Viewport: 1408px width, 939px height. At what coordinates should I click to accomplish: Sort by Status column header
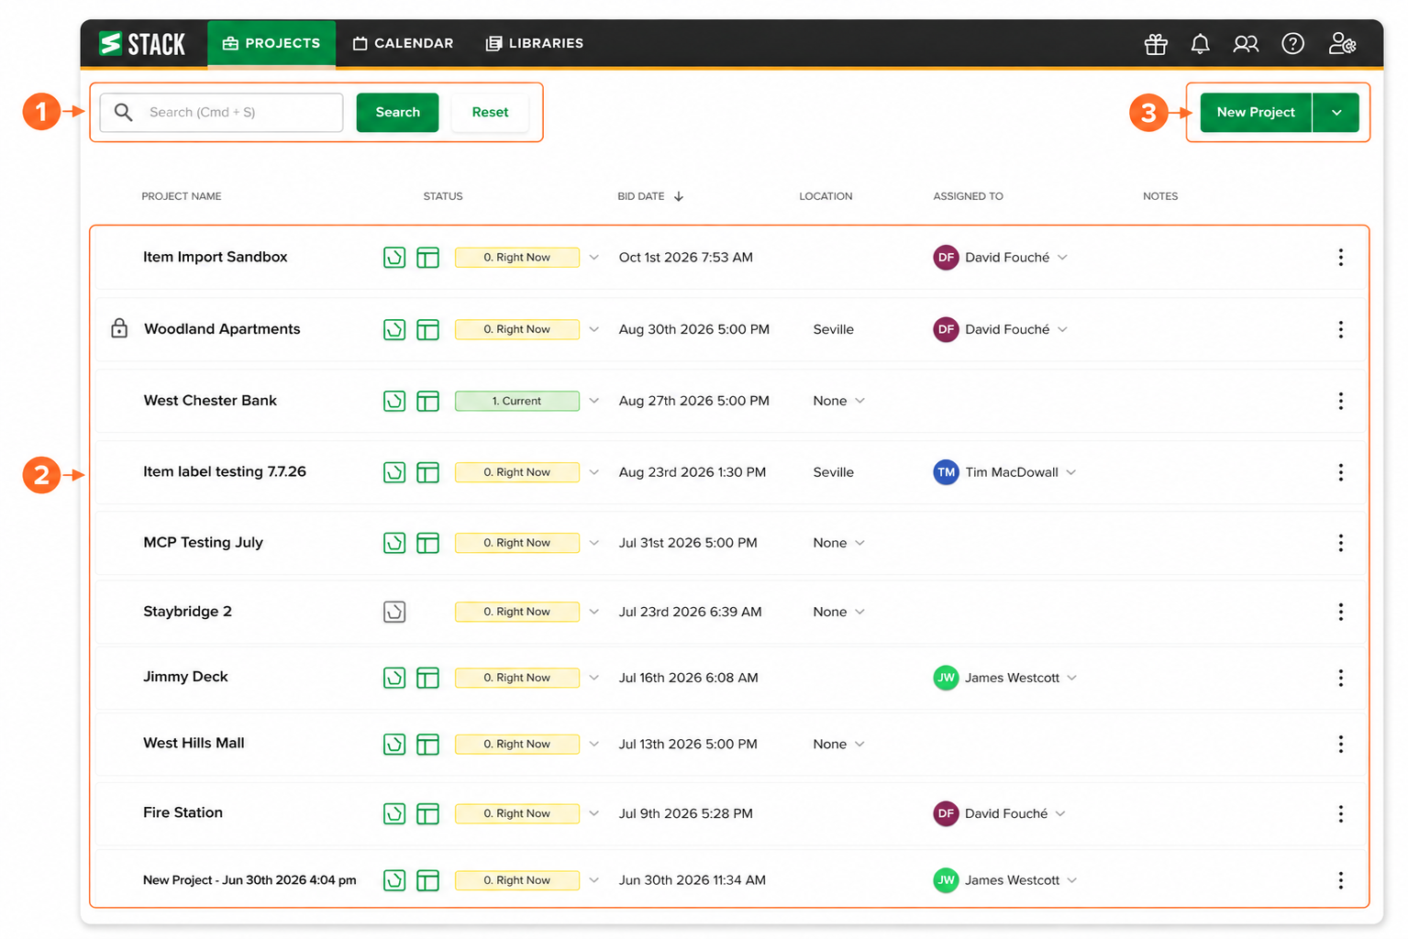pos(443,196)
